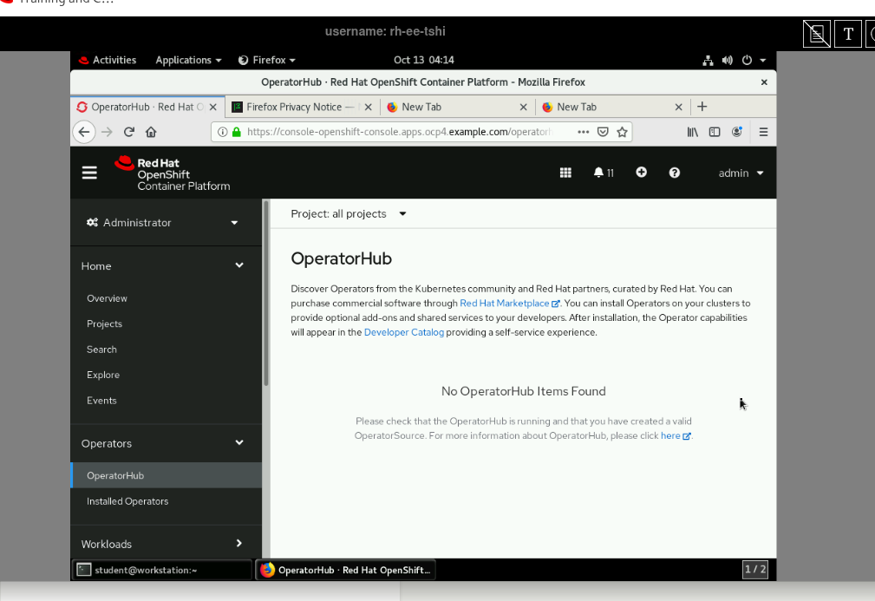Open the help question mark icon
The height and width of the screenshot is (601, 875).
(x=674, y=173)
